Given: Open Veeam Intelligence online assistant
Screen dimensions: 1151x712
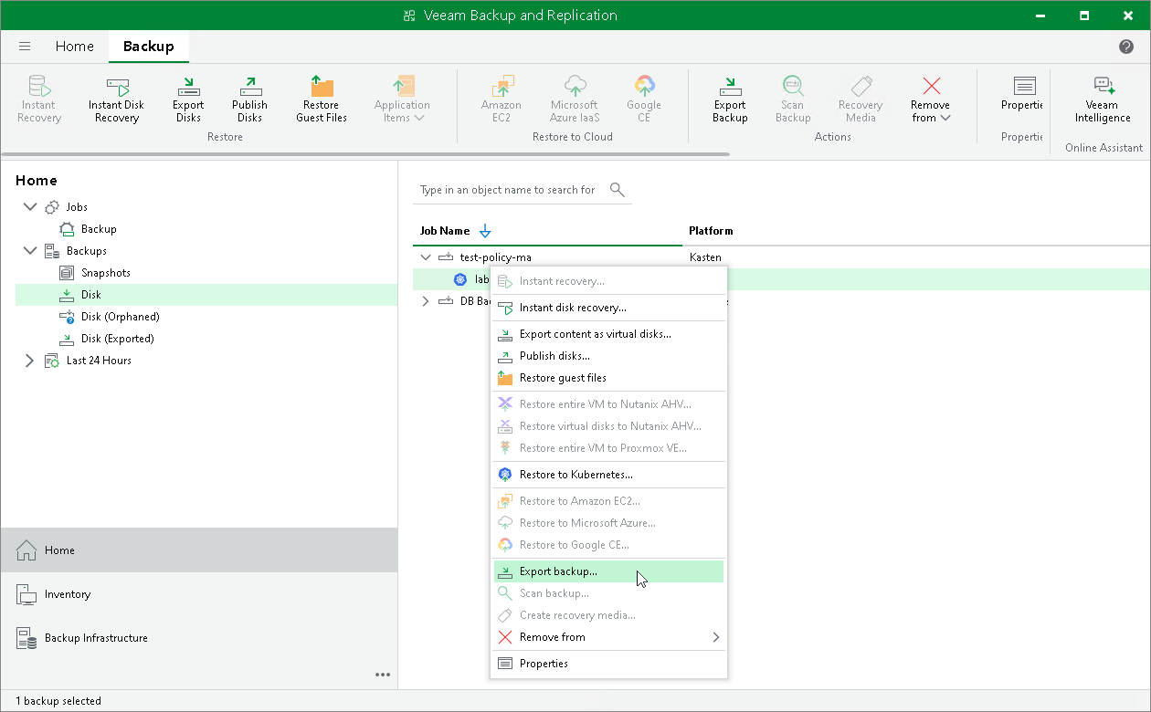Looking at the screenshot, I should (x=1103, y=99).
